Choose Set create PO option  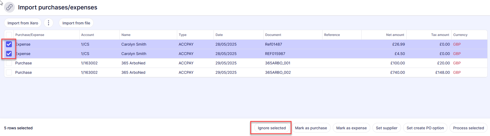pos(425,128)
